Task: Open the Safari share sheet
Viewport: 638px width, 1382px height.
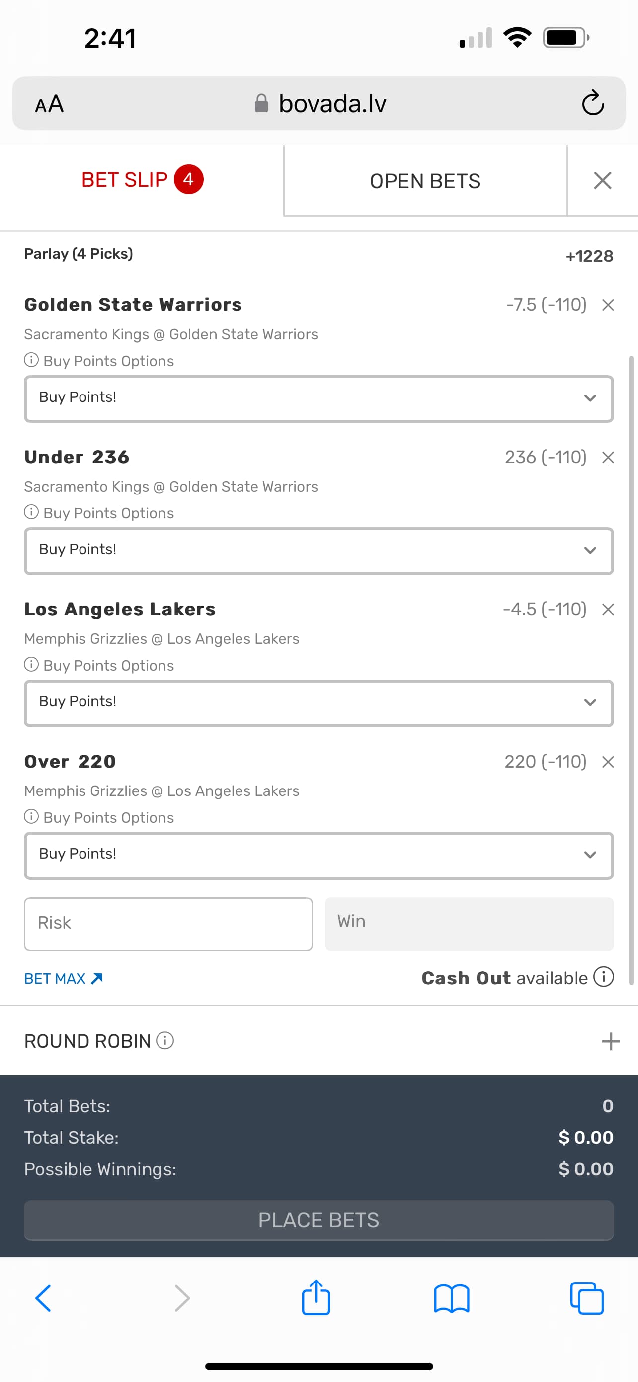Action: tap(316, 1298)
